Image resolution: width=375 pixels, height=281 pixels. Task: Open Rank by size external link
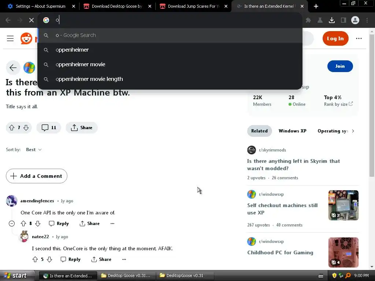[x=338, y=104]
